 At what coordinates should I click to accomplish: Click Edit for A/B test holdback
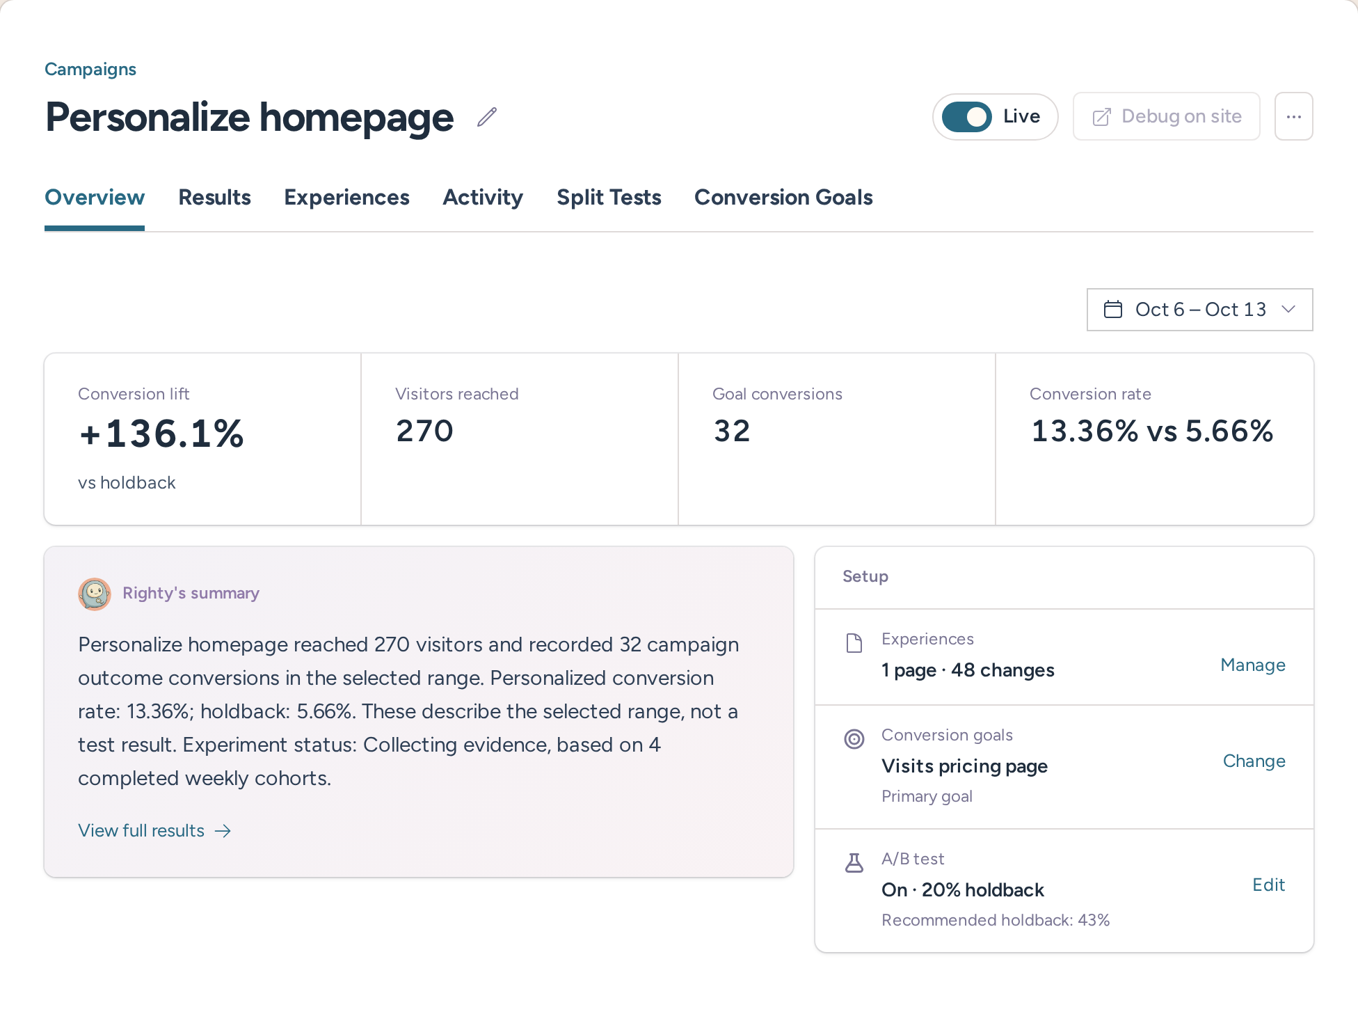click(1269, 885)
